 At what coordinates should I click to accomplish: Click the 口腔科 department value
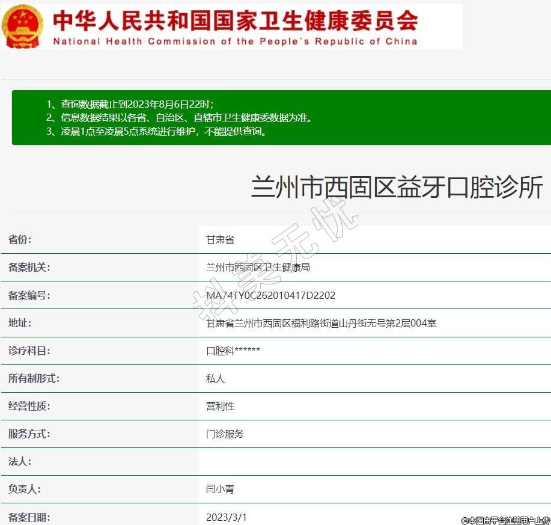(233, 351)
